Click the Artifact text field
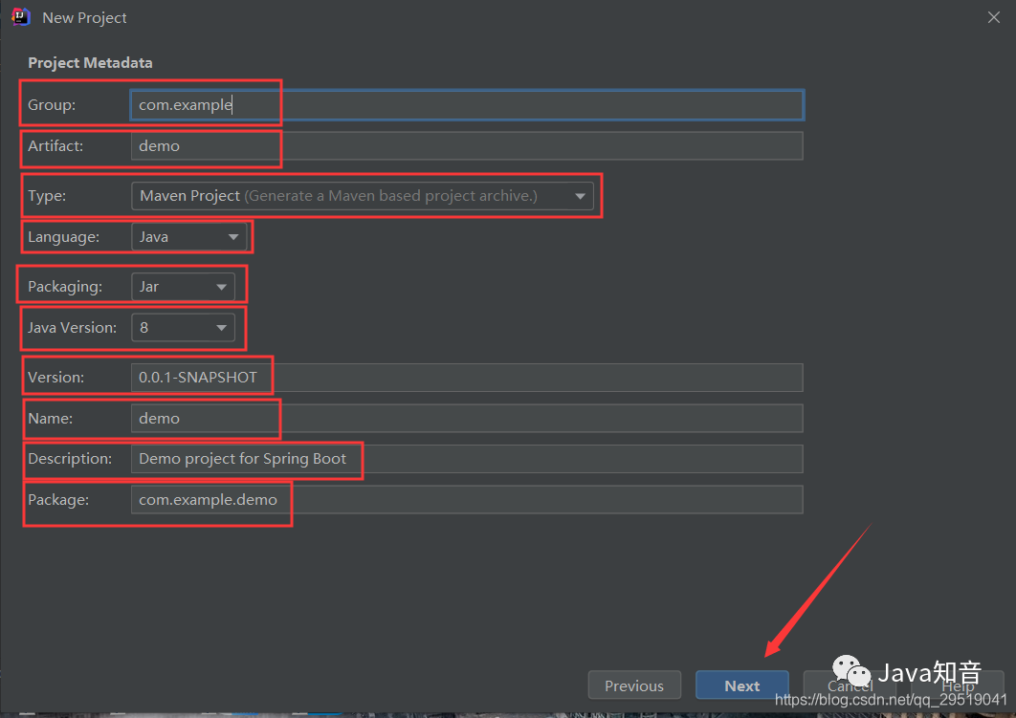Image resolution: width=1016 pixels, height=718 pixels. pyautogui.click(x=467, y=145)
